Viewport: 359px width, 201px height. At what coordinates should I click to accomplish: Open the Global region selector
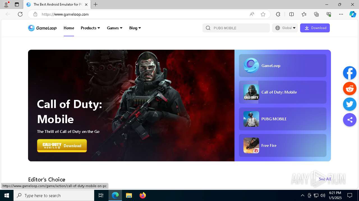pyautogui.click(x=285, y=28)
